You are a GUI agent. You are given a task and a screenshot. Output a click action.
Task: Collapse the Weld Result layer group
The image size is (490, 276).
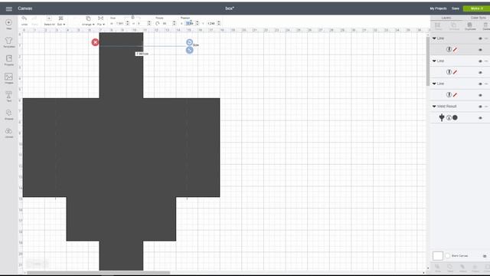pos(434,107)
